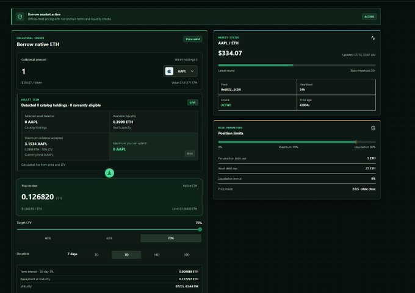Screen dimensions: 415x293
Task: Click the Price mode 24/5 stale close row
Action: click(297, 189)
